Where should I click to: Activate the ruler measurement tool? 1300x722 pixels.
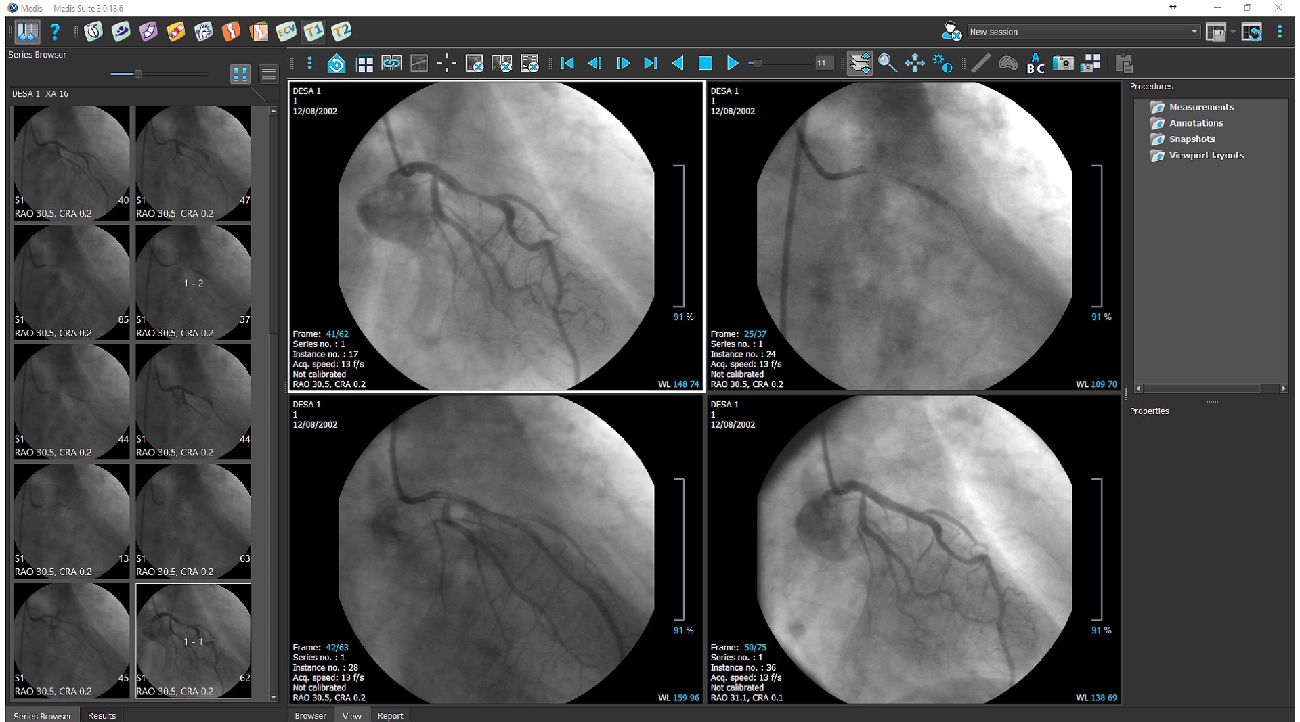[980, 63]
